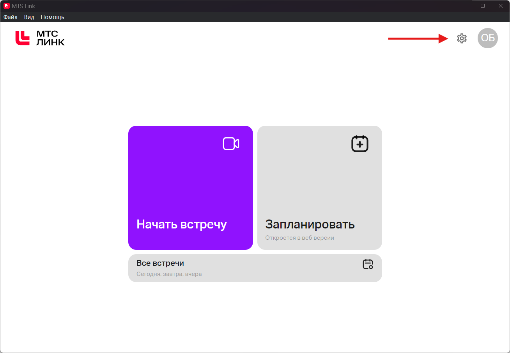The height and width of the screenshot is (353, 510).
Task: Maximize the MTS Link window
Action: pos(483,6)
